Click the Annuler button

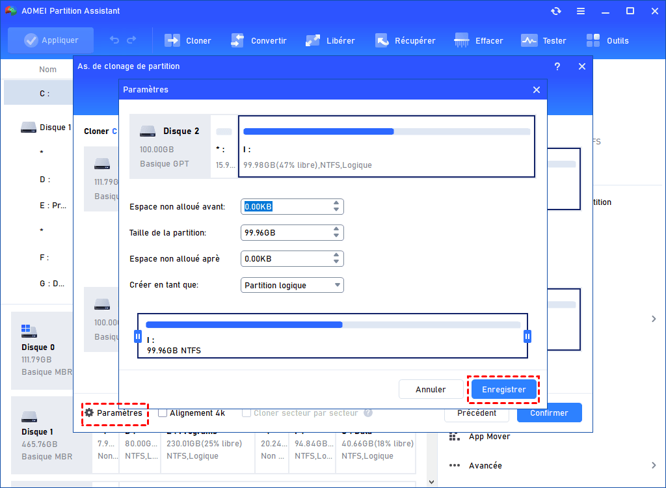(x=431, y=389)
